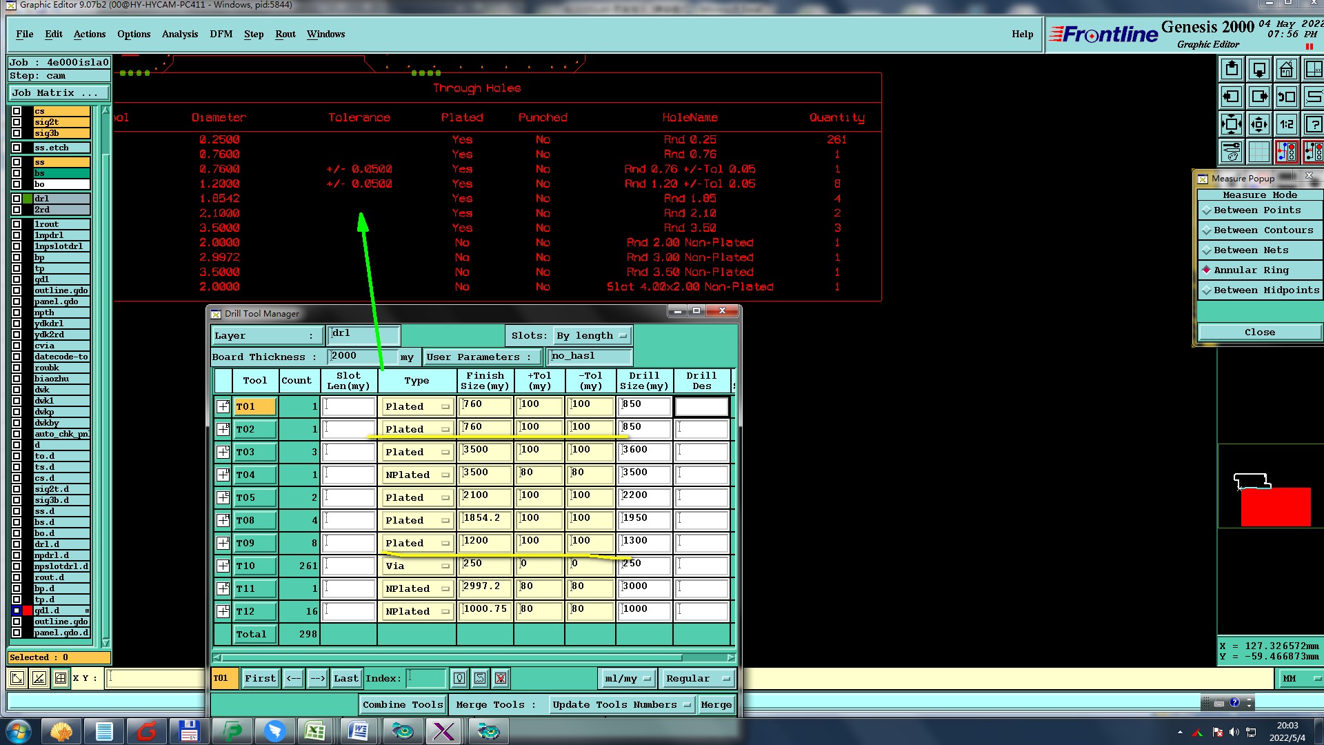1324x745 pixels.
Task: Toggle the grid display icon
Action: pyautogui.click(x=1259, y=152)
